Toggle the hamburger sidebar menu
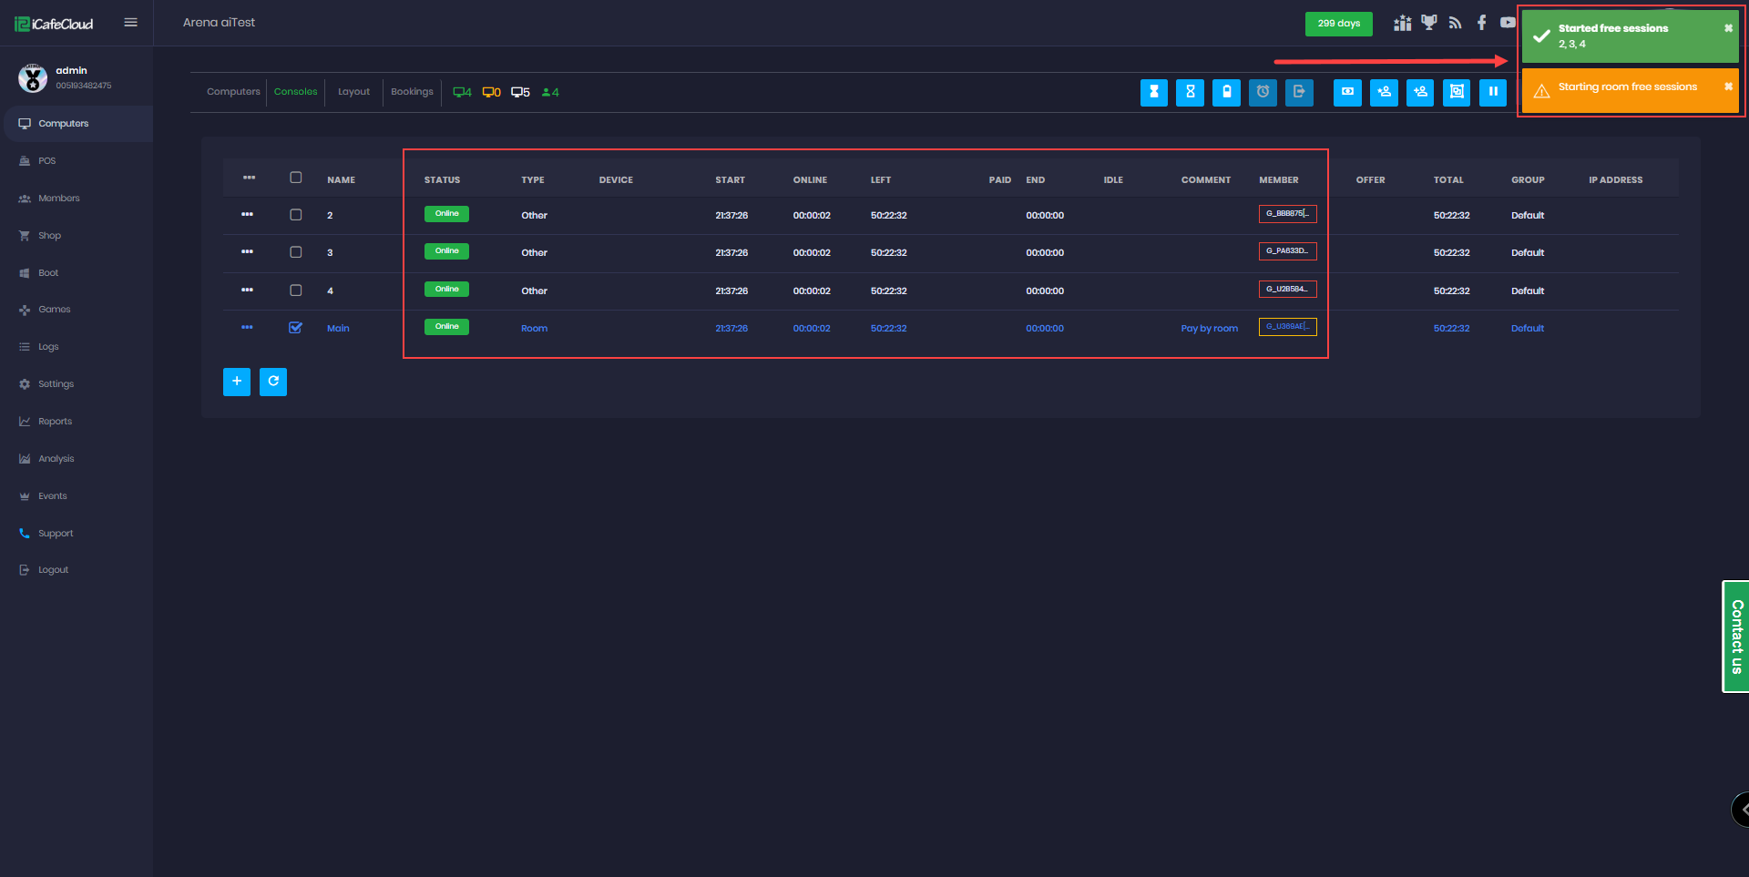Screen dimensions: 1749x877 tap(131, 23)
